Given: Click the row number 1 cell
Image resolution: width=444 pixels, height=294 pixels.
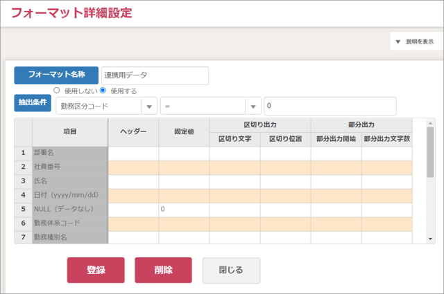Looking at the screenshot, I should click(x=23, y=154).
